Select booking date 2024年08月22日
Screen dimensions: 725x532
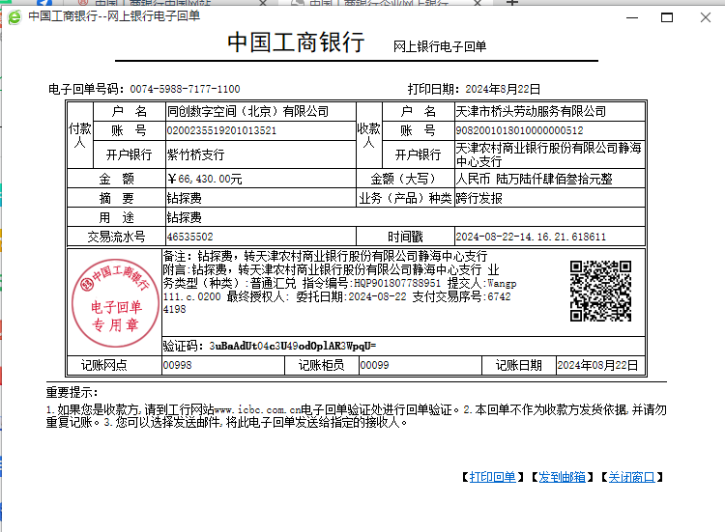pyautogui.click(x=597, y=365)
